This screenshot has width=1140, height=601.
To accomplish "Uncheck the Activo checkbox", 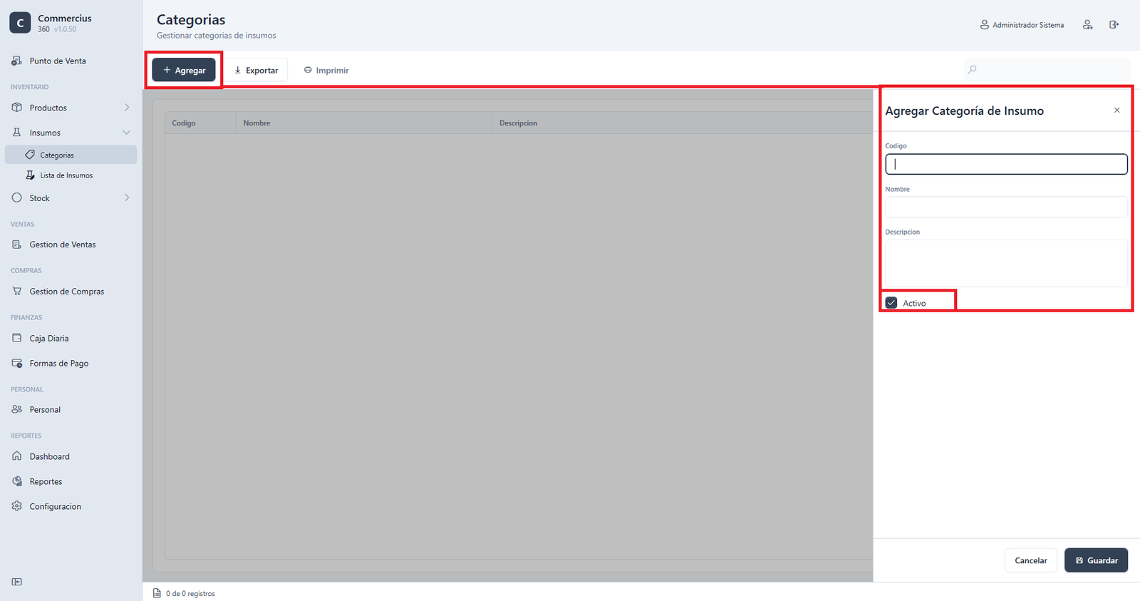I will [891, 303].
